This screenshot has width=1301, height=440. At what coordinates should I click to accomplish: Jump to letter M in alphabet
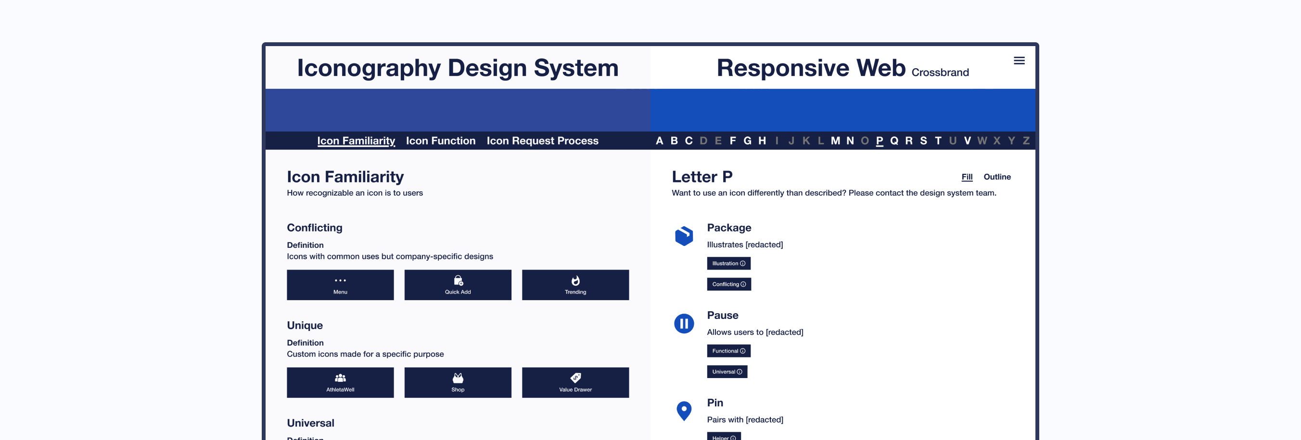coord(835,141)
